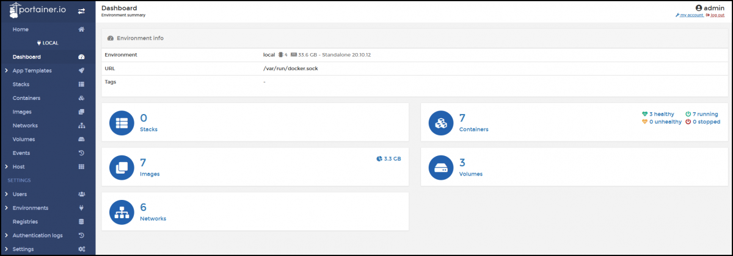The height and width of the screenshot is (256, 733).
Task: Open Authentication logs in sidebar
Action: [x=37, y=235]
